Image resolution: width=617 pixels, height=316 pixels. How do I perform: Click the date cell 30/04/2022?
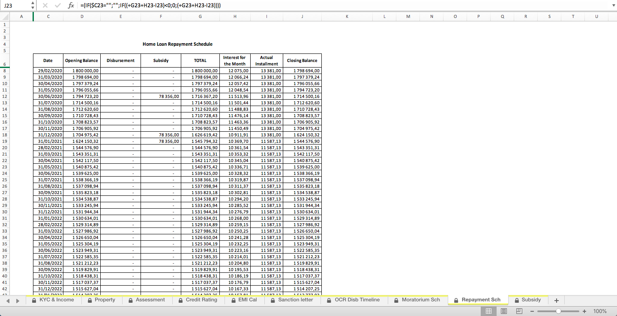[48, 237]
